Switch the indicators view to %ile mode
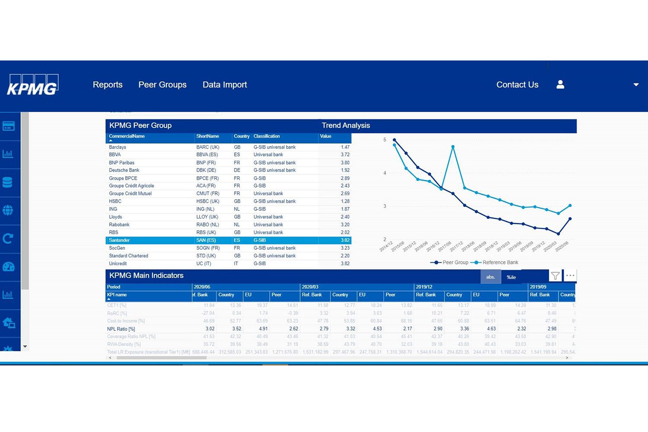 (x=511, y=277)
